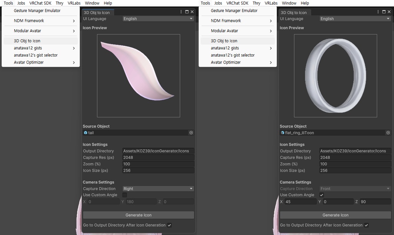394x235 pixels.
Task: Select 3D Obj to Icon in left Tools menu
Action: click(41, 41)
